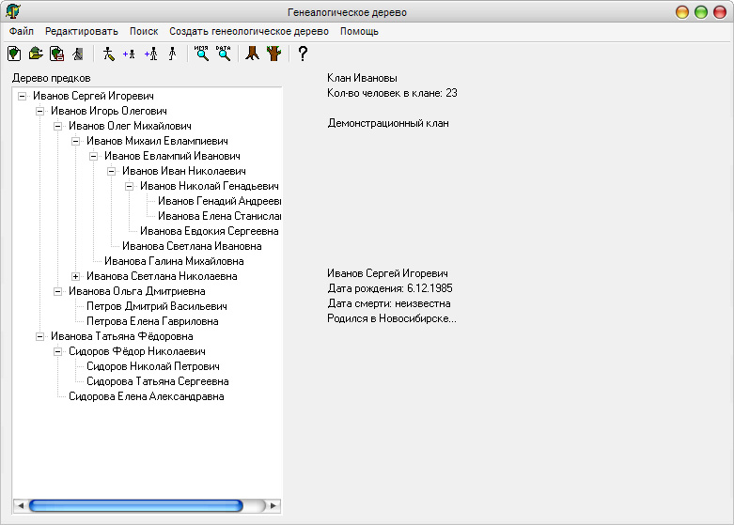Viewport: 734px width, 525px height.
Task: Click the edit person icon with pencil
Action: pyautogui.click(x=109, y=54)
